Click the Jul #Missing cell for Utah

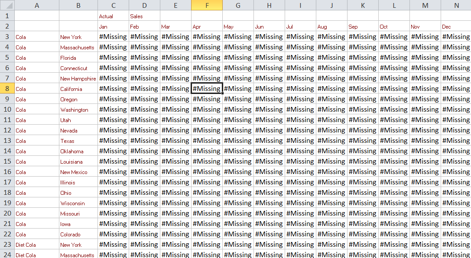click(x=301, y=120)
